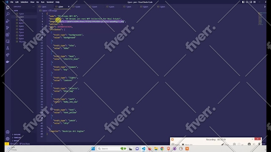Toggle primary side bar layout icon

point(243,2)
